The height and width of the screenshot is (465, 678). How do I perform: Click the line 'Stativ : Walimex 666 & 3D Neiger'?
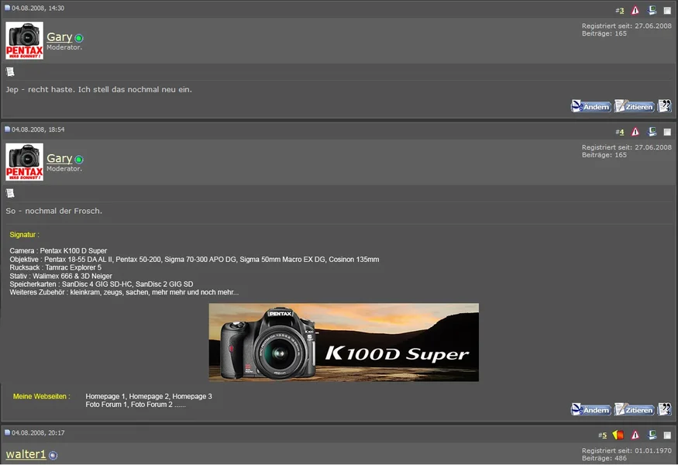61,276
